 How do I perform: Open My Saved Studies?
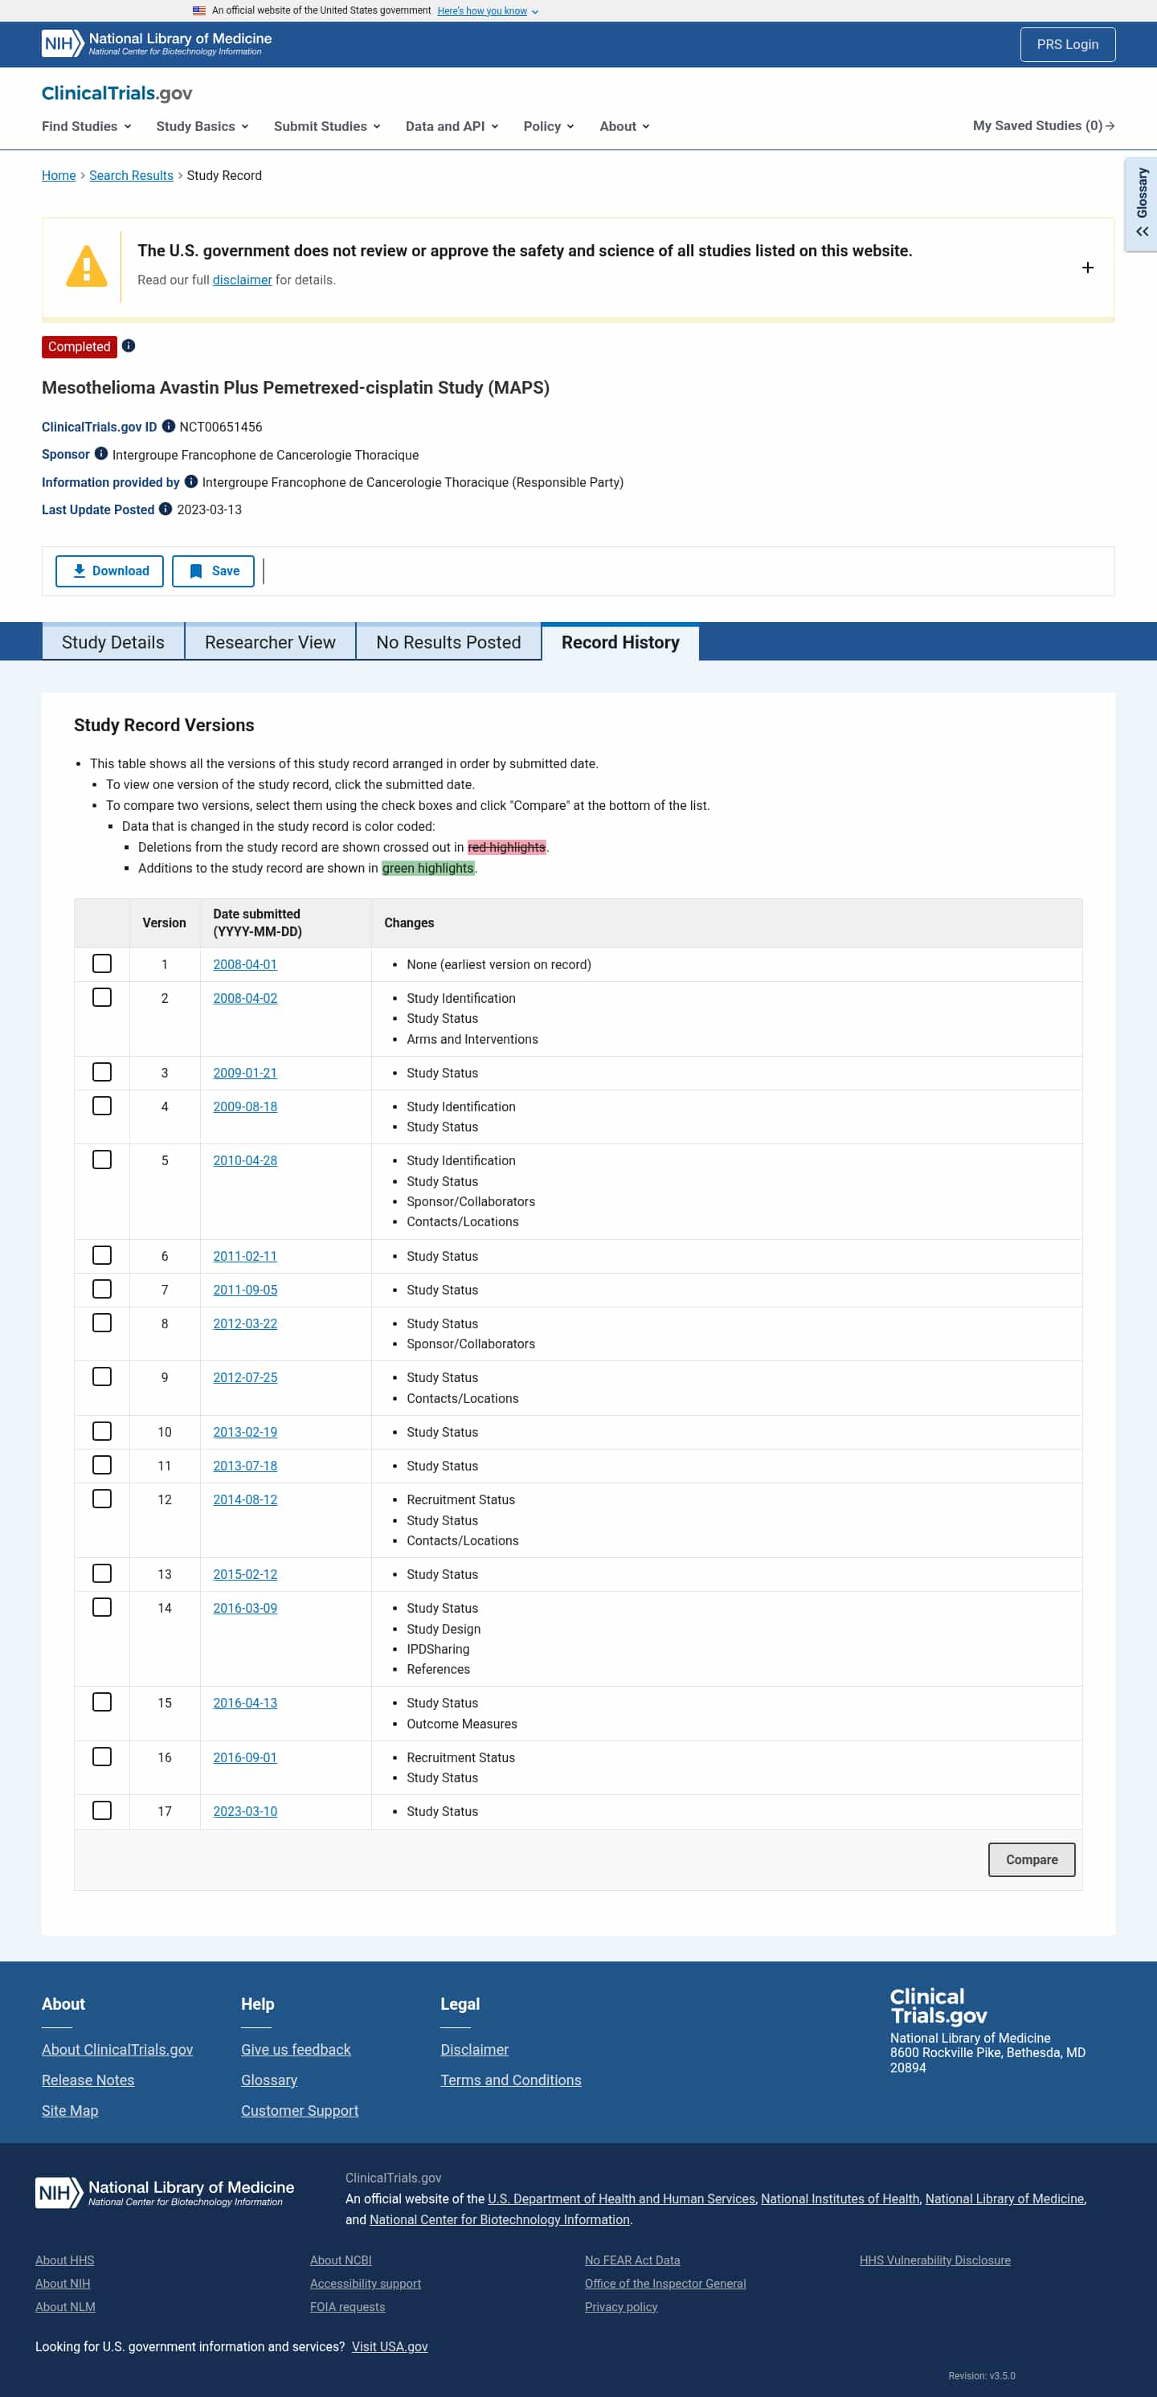(x=1044, y=125)
